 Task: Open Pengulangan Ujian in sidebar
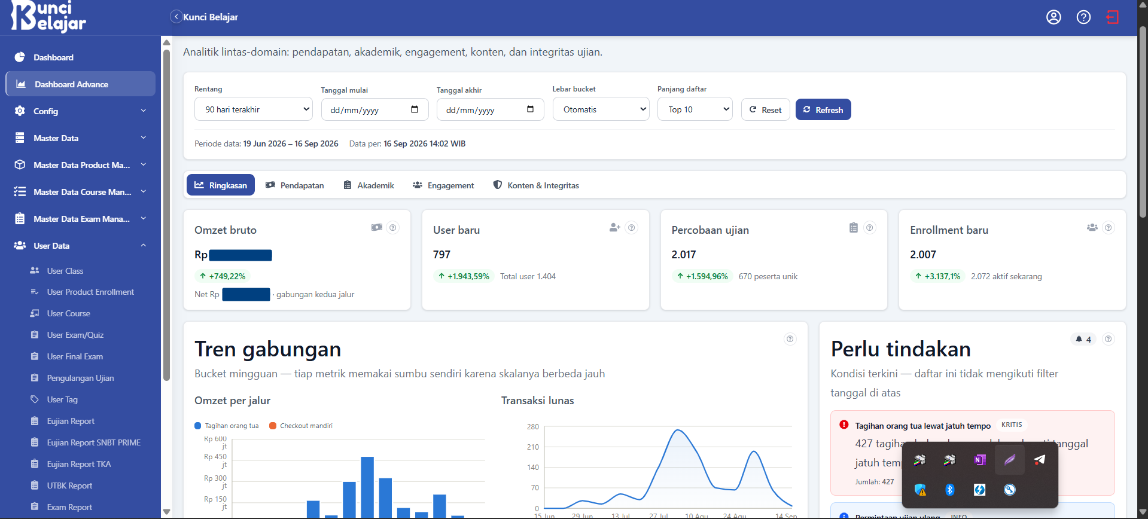[x=80, y=378]
